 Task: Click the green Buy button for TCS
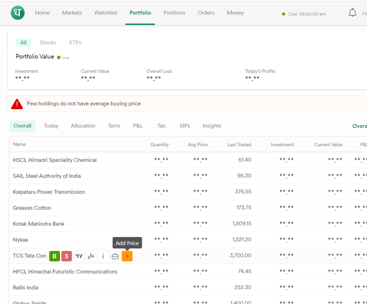(55, 256)
